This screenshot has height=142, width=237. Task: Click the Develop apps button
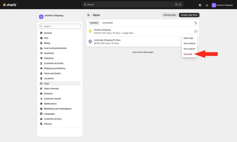tap(170, 15)
